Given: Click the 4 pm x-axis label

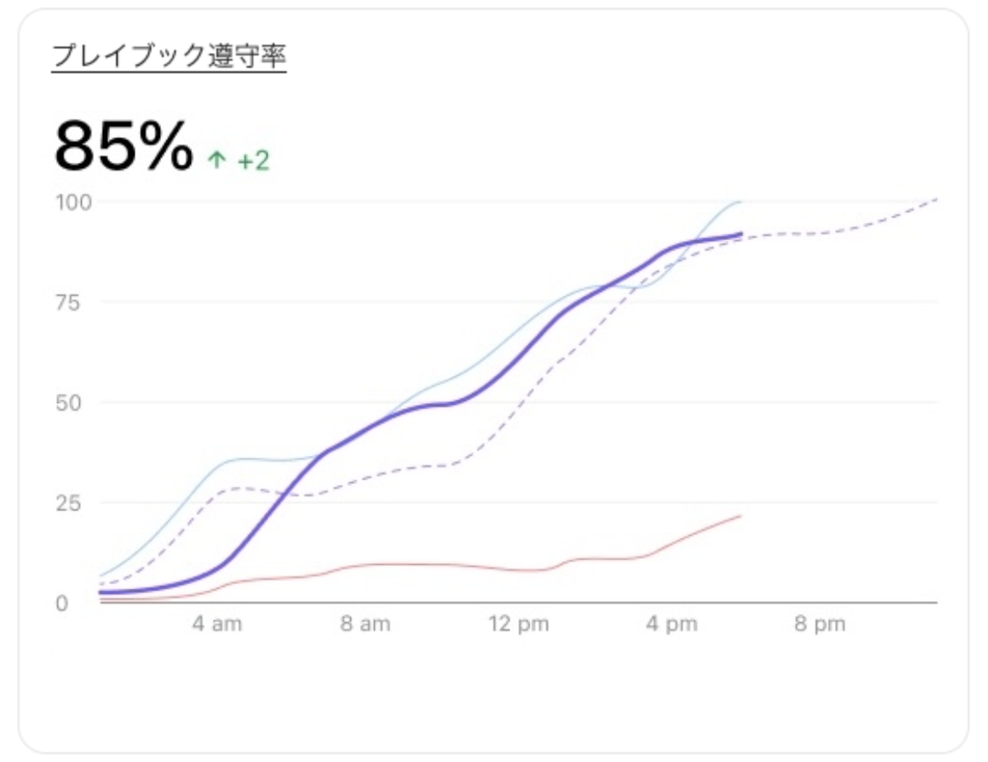Looking at the screenshot, I should pos(672,625).
